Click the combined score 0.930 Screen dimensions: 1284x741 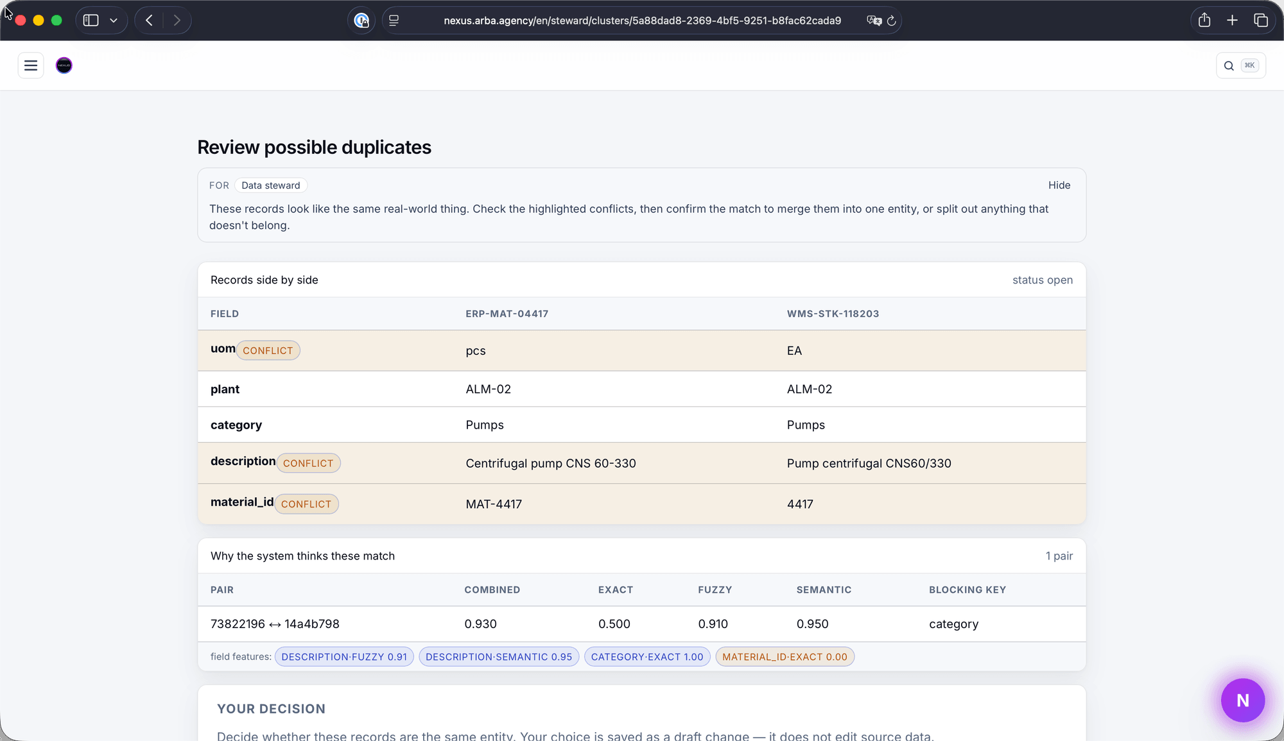[x=480, y=624]
